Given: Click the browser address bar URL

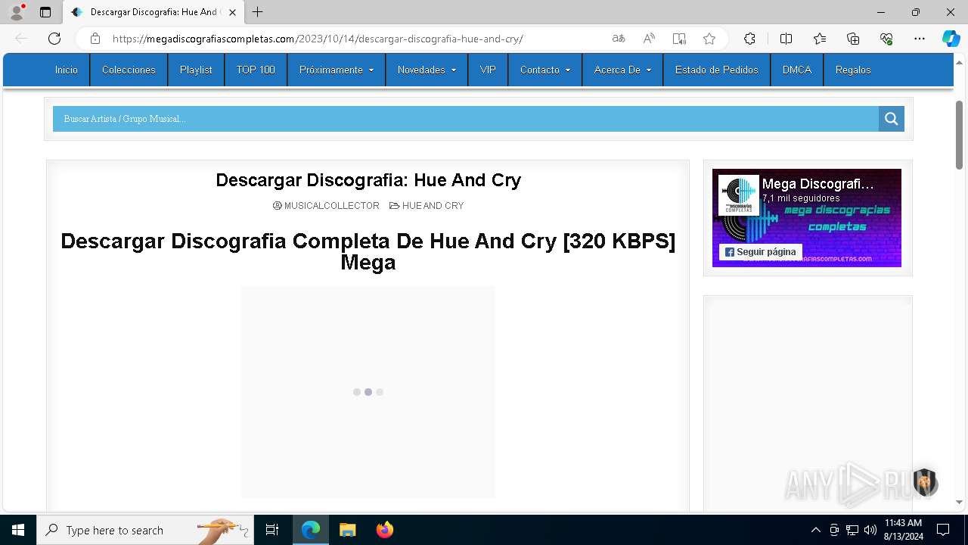Looking at the screenshot, I should [318, 39].
